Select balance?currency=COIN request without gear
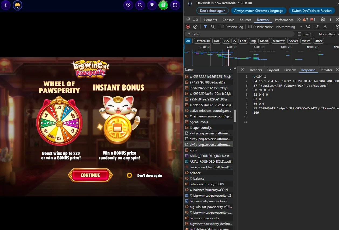339x230 pixels. (208, 184)
